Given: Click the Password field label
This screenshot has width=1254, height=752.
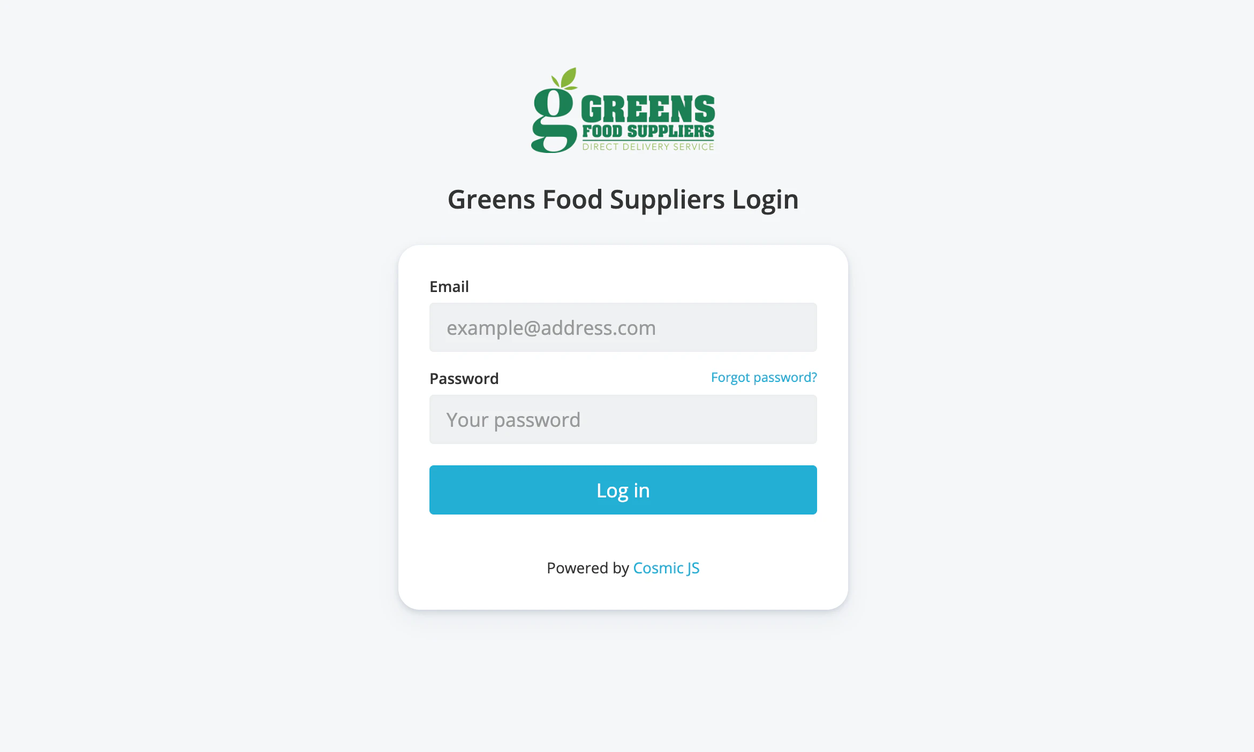Looking at the screenshot, I should 464,379.
